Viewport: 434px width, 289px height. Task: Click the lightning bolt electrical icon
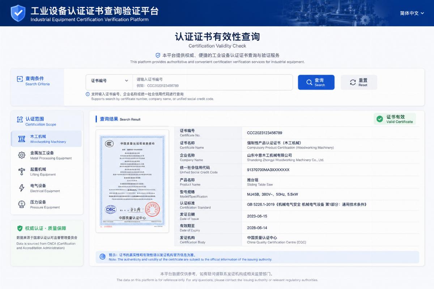pos(22,188)
